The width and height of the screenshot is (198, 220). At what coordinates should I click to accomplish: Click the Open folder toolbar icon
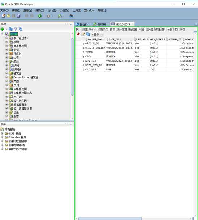[x=8, y=16]
